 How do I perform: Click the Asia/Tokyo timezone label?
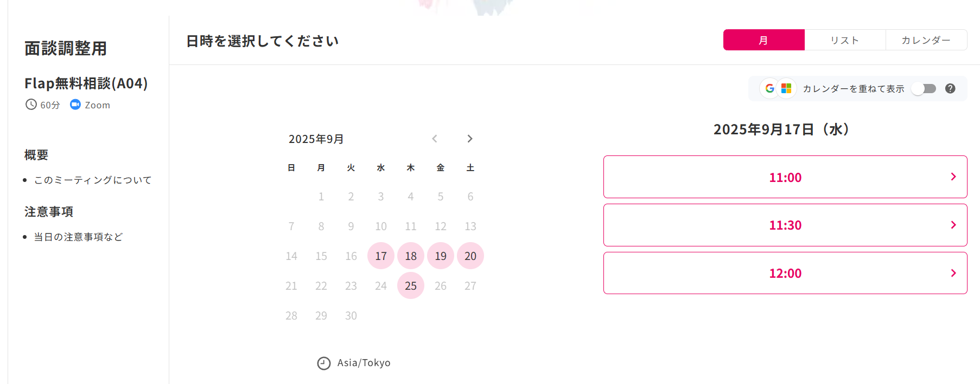364,363
